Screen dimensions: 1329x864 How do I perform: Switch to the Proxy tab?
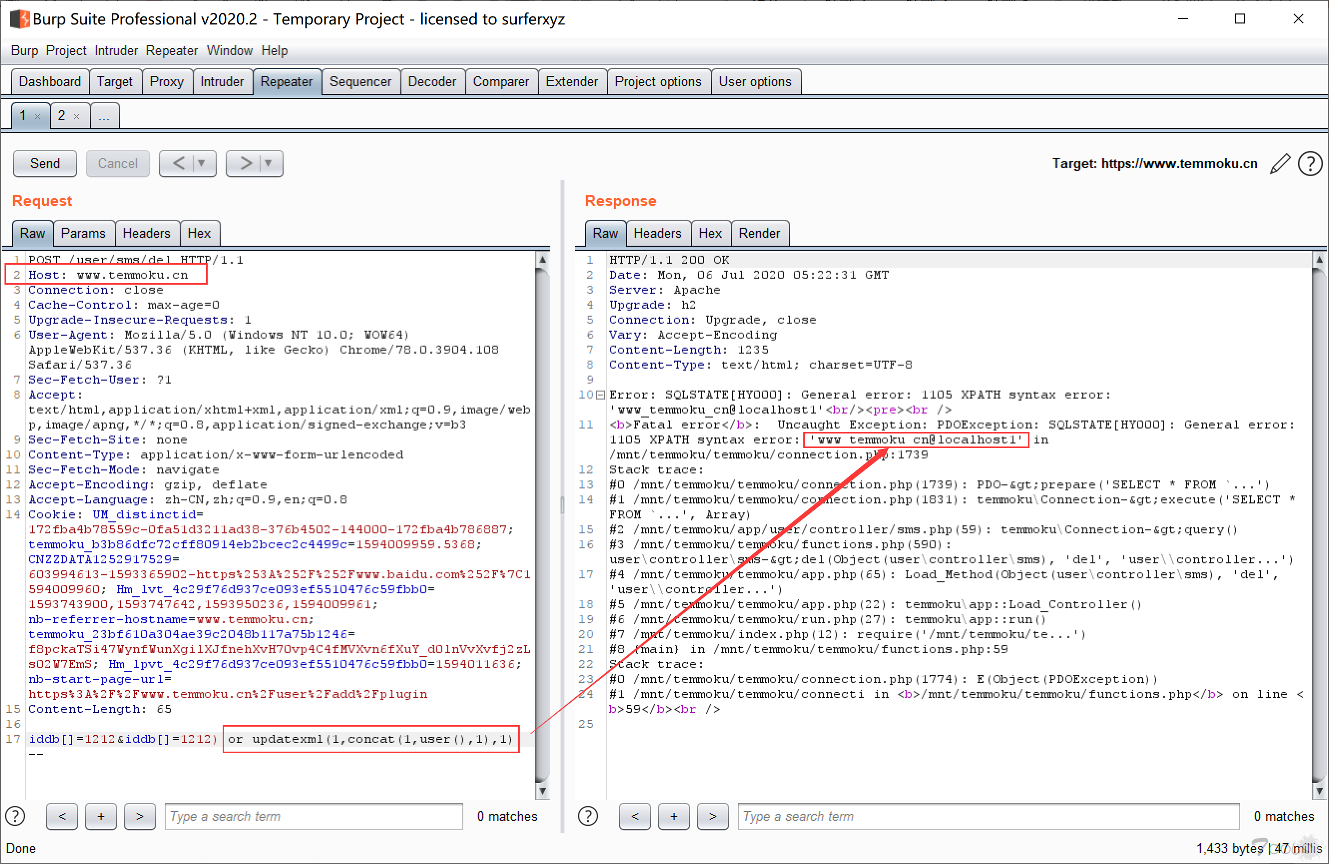166,81
